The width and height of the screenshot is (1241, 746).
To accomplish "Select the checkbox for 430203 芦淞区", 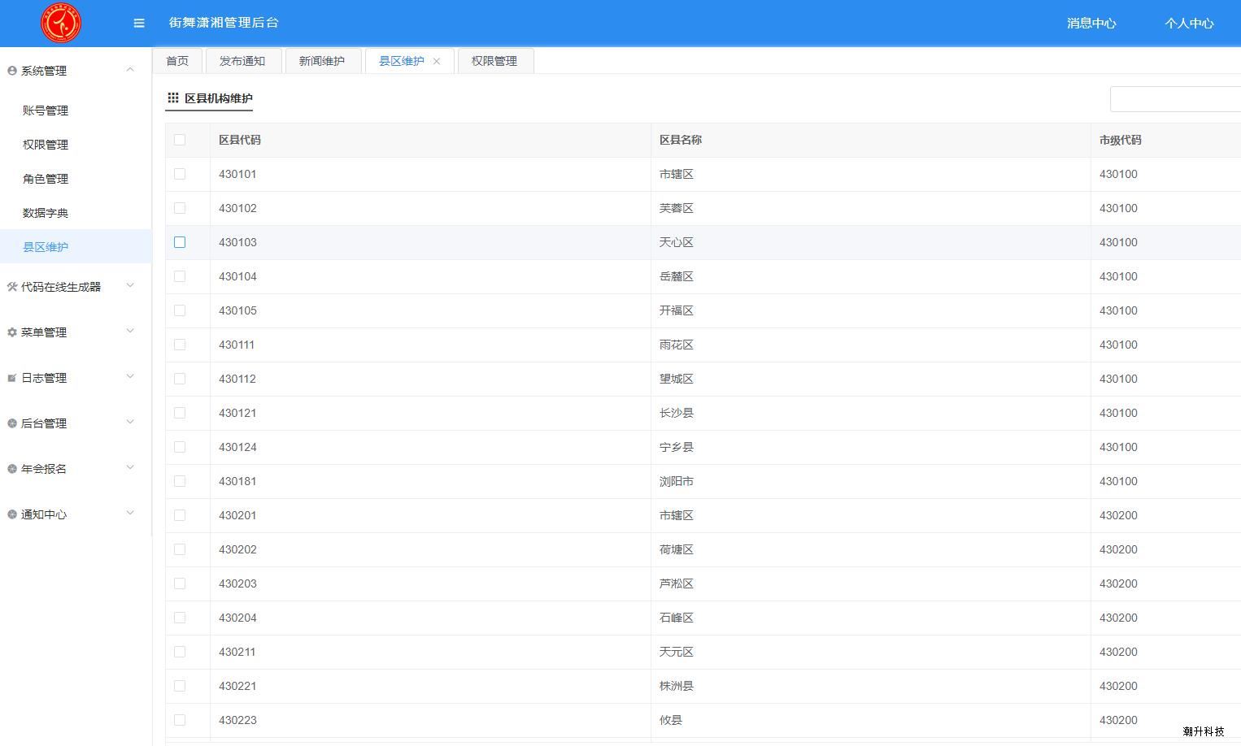I will [180, 583].
